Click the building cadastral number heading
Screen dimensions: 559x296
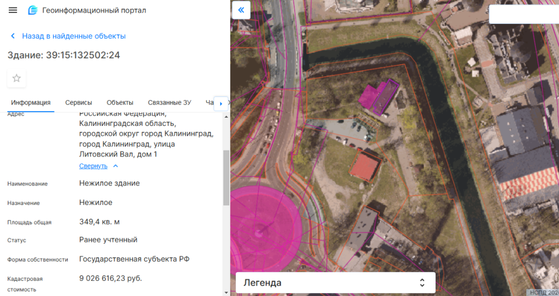[64, 55]
